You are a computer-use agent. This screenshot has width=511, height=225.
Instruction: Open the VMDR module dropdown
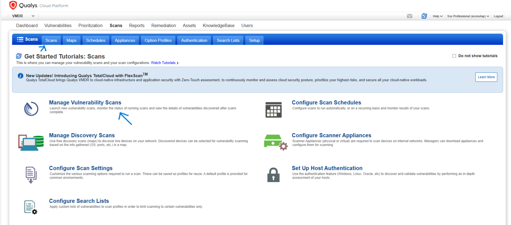coord(23,16)
